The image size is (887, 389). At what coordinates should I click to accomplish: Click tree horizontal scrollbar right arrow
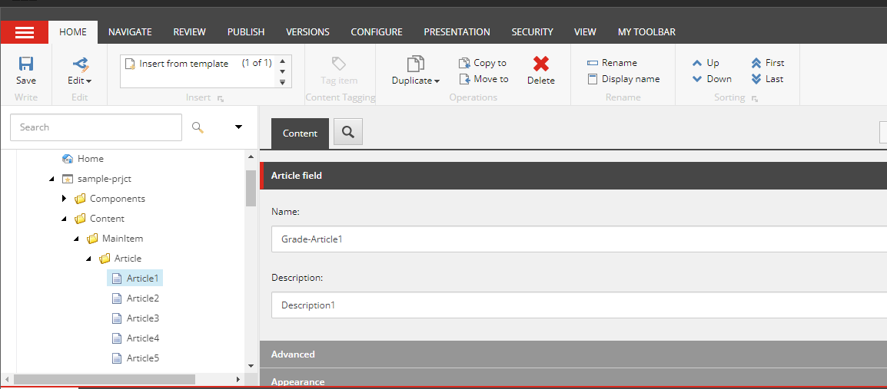(x=238, y=379)
